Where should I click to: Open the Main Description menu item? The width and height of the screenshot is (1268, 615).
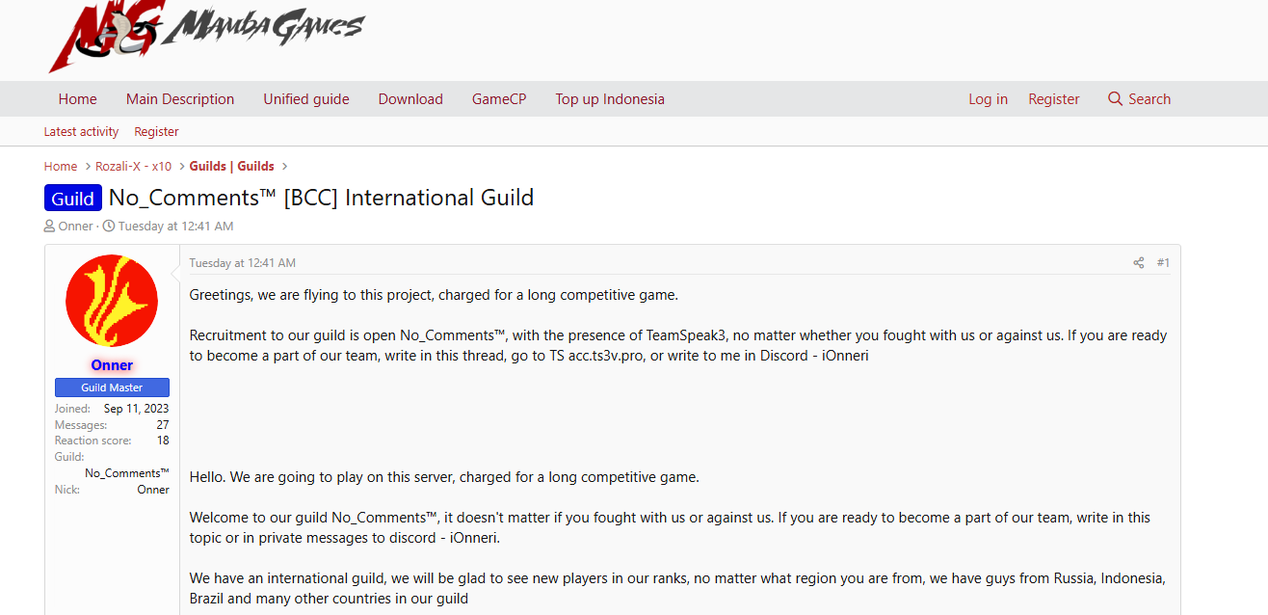180,99
